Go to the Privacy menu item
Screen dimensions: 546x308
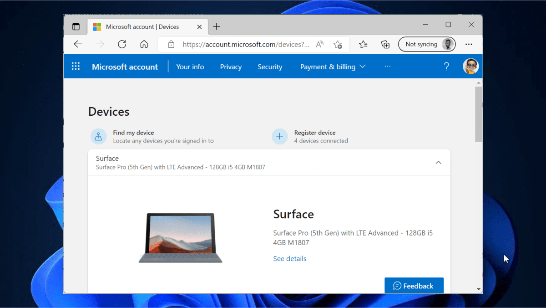point(231,67)
